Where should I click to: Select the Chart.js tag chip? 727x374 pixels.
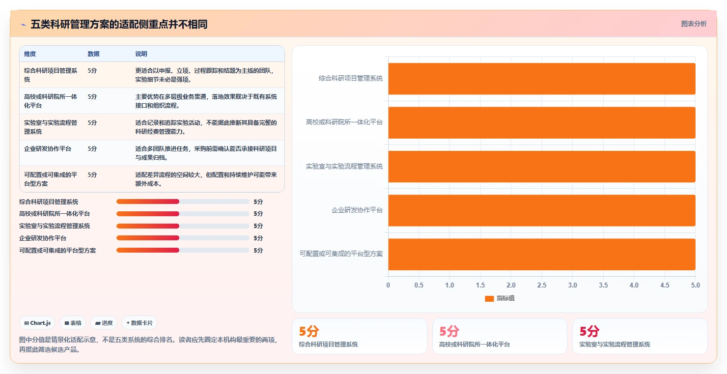(38, 323)
